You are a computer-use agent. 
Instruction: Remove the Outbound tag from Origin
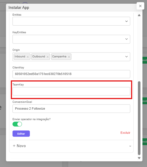coord(47,57)
